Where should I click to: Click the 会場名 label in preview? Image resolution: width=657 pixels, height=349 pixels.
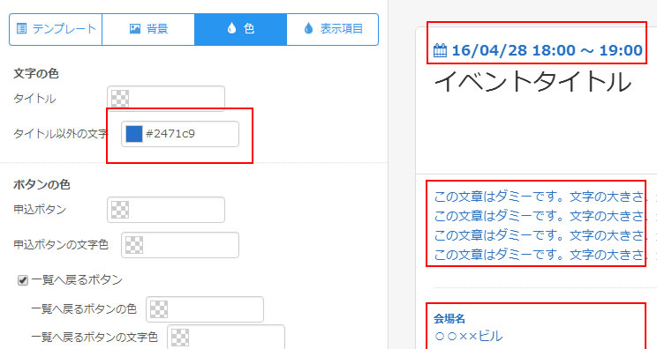coord(449,318)
